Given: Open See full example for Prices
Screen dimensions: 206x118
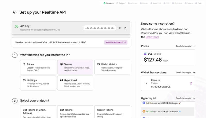Looking at the screenshot, I should click(185, 46).
